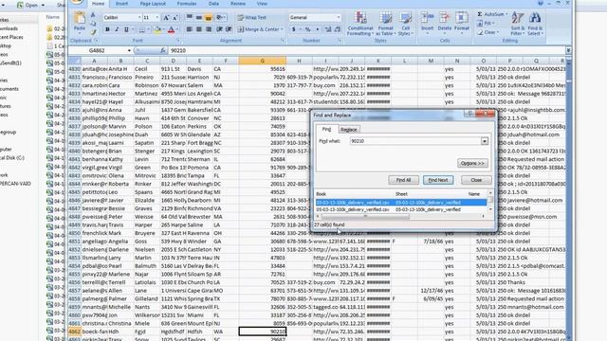Click Increase Decimal icon
The height and width of the screenshot is (341, 607).
point(328,29)
